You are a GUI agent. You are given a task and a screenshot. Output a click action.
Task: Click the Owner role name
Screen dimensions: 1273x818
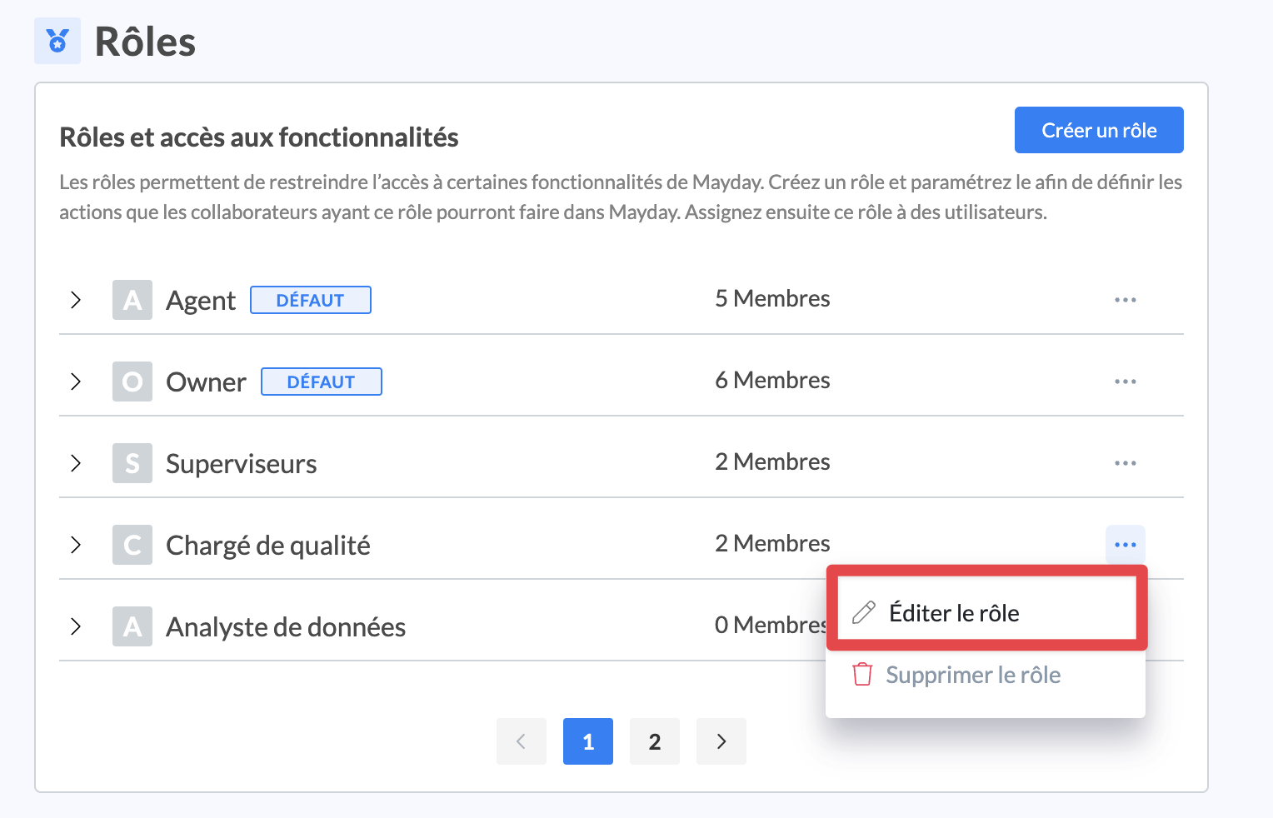[206, 382]
